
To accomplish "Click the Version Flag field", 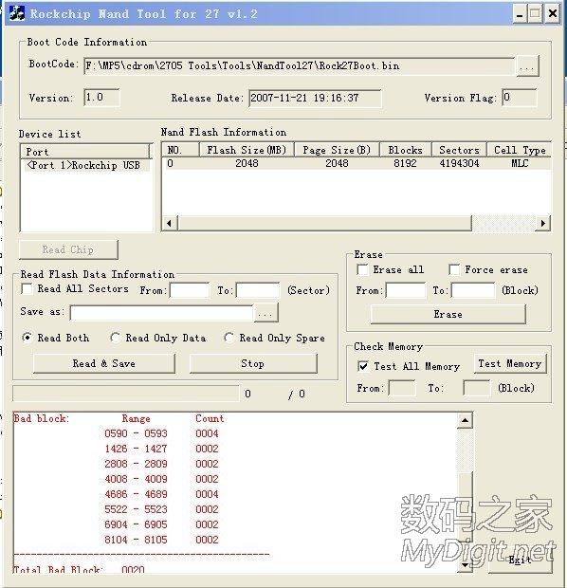I will pyautogui.click(x=519, y=98).
